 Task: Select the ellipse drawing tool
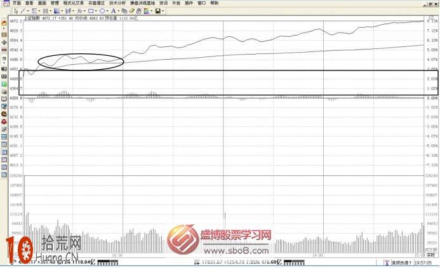(102, 11)
